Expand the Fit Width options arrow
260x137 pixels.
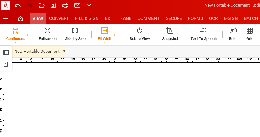[x=115, y=35]
